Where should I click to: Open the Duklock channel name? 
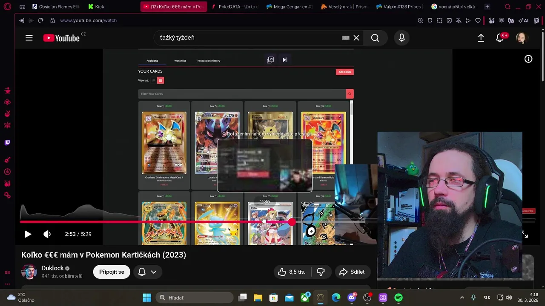[53, 268]
